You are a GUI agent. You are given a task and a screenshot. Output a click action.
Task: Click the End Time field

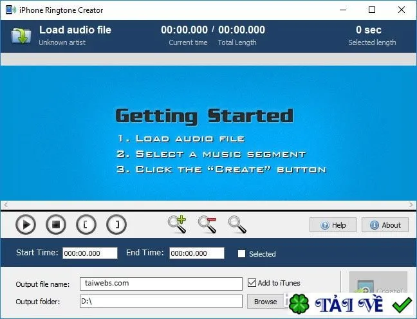[197, 253]
